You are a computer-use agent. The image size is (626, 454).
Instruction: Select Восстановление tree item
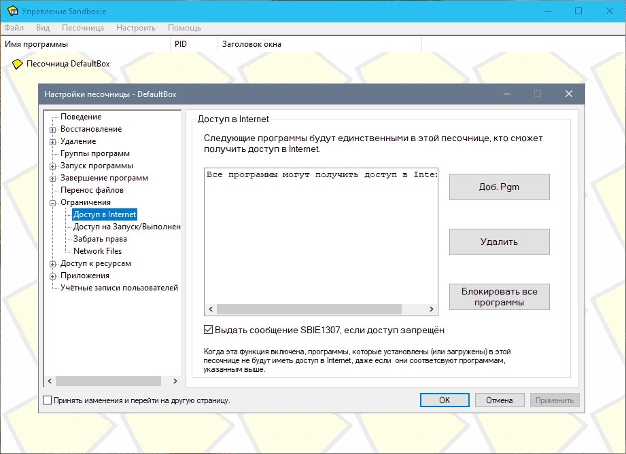click(x=91, y=129)
